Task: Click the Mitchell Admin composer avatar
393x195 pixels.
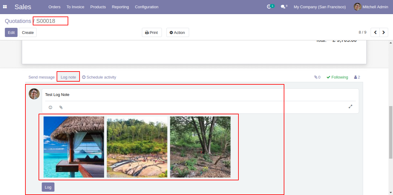Action: coord(34,94)
